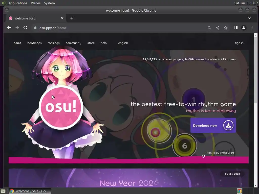Viewport: 259px width, 194px height.
Task: Click the window menu button in title bar
Action: (x=7, y=10)
